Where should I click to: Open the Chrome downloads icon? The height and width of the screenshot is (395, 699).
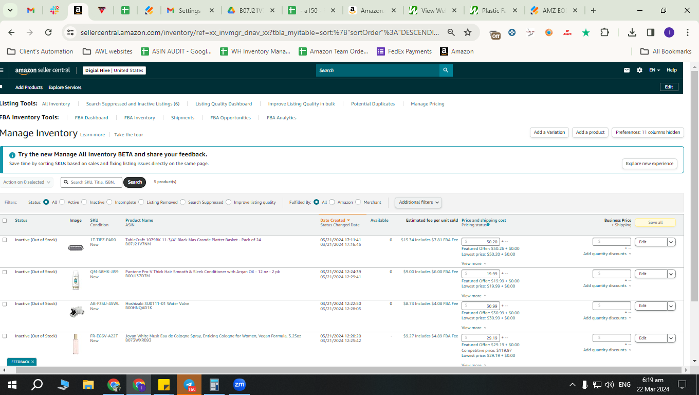(x=632, y=32)
